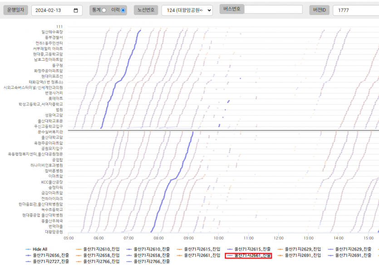379x265 pixels.
Task: Focus the 버스번호 text input field
Action: pyautogui.click(x=273, y=9)
